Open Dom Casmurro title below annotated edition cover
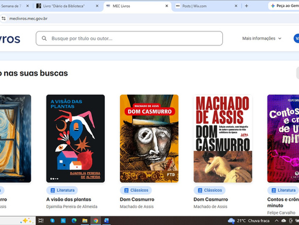 coord(211,199)
